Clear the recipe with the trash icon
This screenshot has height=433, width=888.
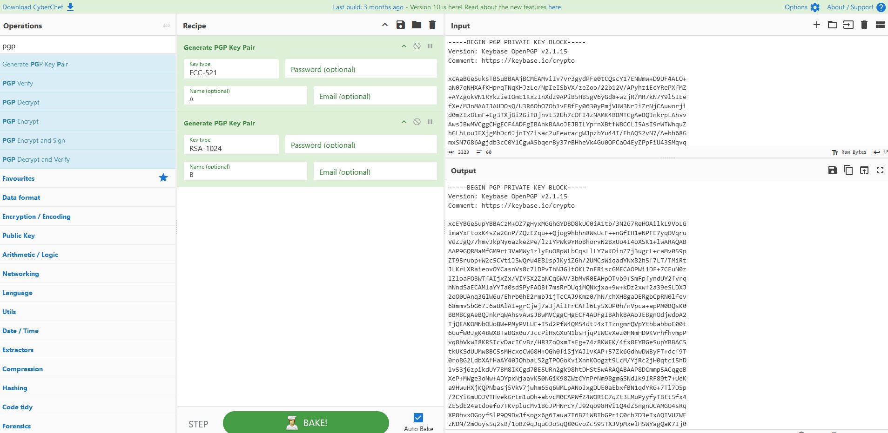pyautogui.click(x=432, y=25)
